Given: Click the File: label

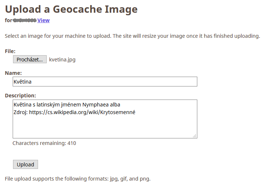Looking at the screenshot, I should 10,51.
